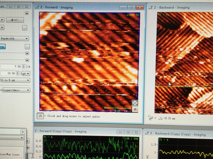
Task: Open dropdown arrow next to Z - Backward cursor tool
Action: 155,118
